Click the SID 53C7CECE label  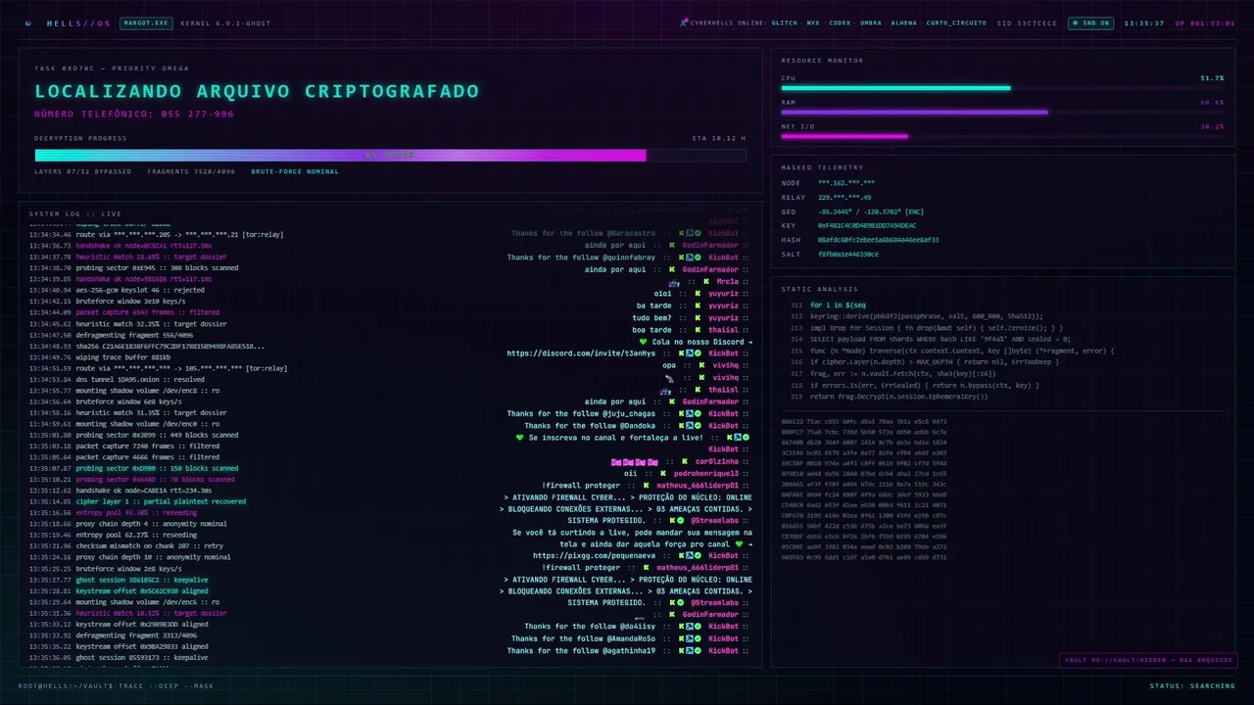click(1027, 23)
